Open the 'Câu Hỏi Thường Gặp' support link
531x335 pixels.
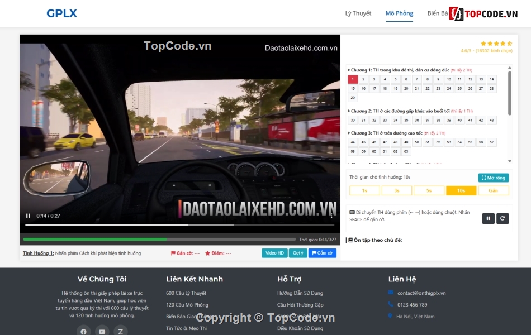[x=300, y=305]
